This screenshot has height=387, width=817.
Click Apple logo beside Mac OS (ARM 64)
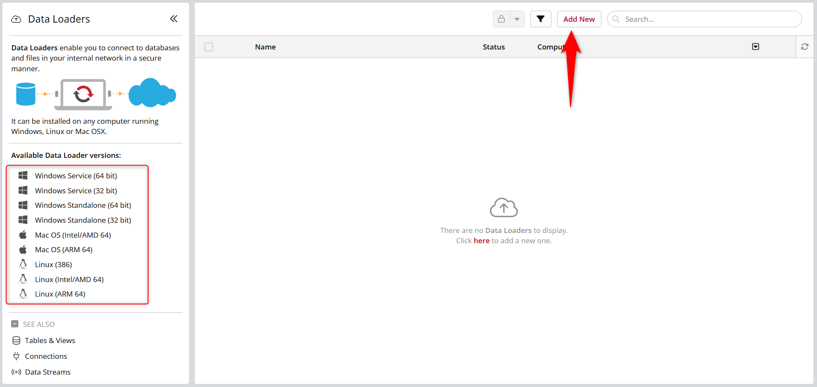pyautogui.click(x=23, y=250)
